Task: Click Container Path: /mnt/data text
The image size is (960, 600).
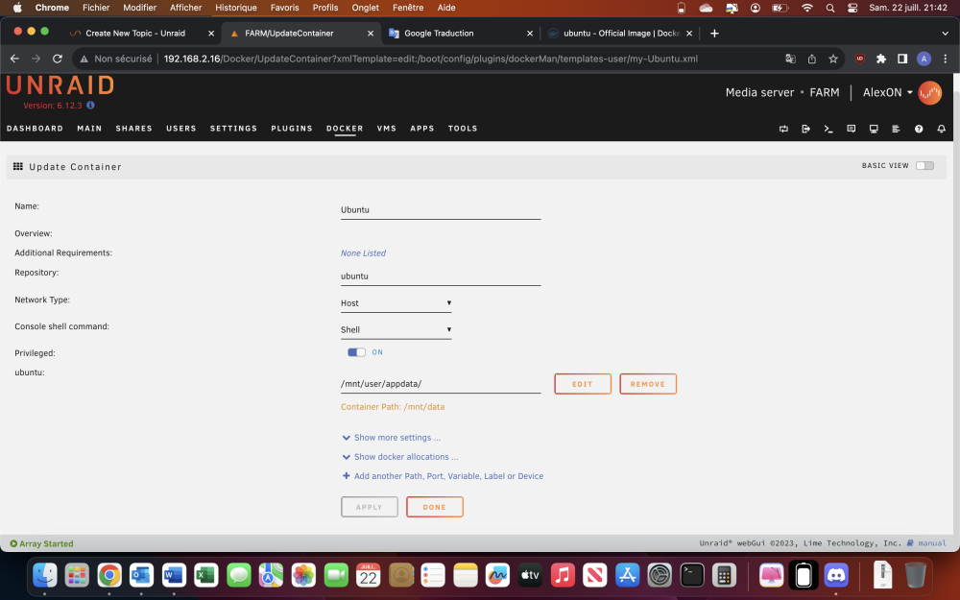Action: click(x=393, y=406)
